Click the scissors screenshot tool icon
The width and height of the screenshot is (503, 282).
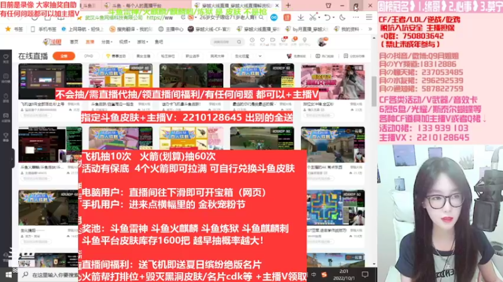(312, 18)
